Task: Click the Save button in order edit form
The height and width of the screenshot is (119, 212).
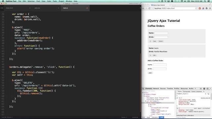Action: (155, 41)
